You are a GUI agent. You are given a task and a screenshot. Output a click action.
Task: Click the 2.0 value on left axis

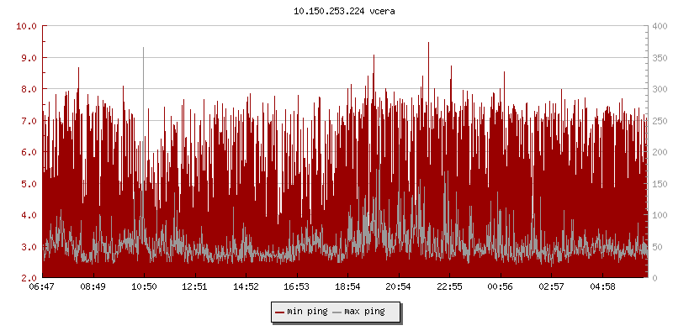click(x=29, y=278)
